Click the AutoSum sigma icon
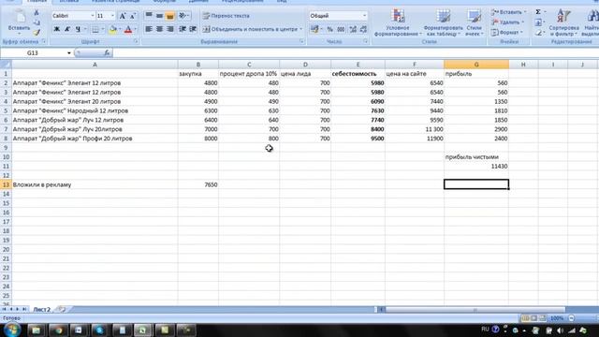 pyautogui.click(x=538, y=12)
